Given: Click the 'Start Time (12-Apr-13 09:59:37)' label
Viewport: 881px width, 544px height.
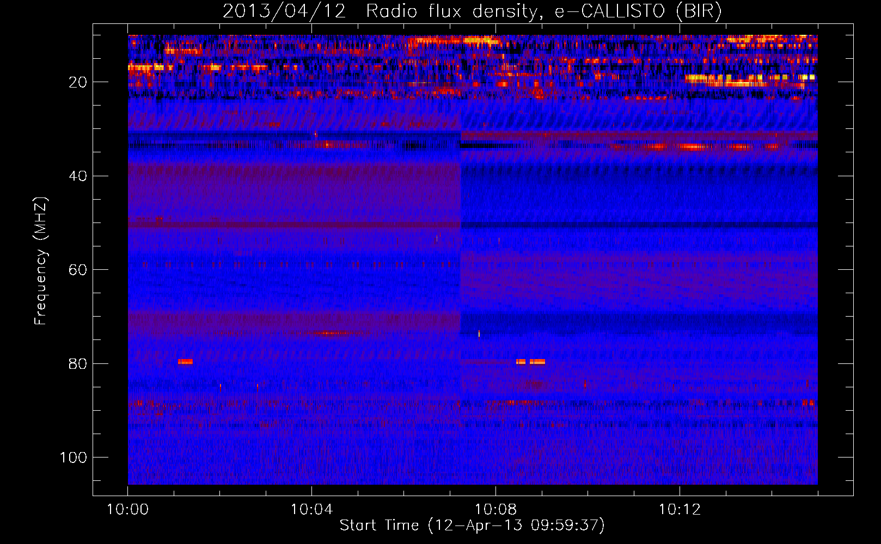Looking at the screenshot, I should coord(472,526).
